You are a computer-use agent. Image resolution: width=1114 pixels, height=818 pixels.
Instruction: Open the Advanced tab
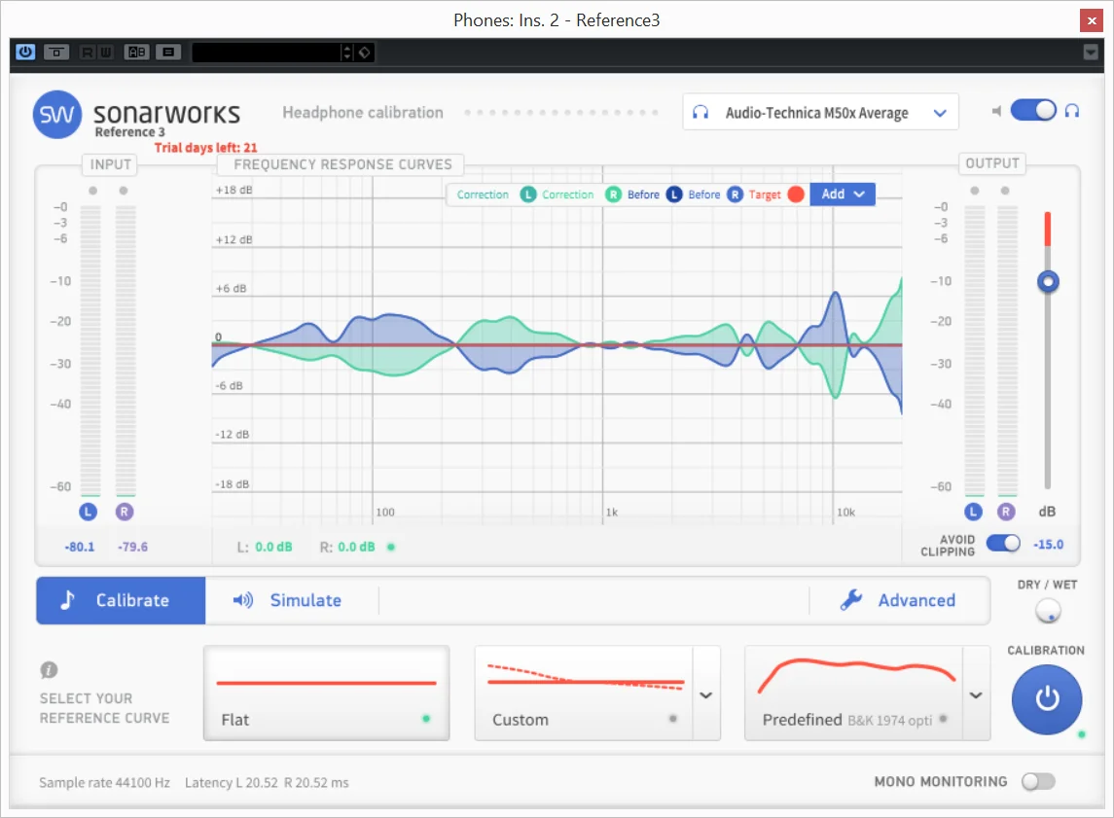pos(898,601)
